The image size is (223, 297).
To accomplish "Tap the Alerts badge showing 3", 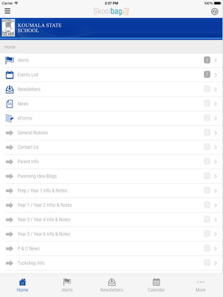I will (207, 60).
